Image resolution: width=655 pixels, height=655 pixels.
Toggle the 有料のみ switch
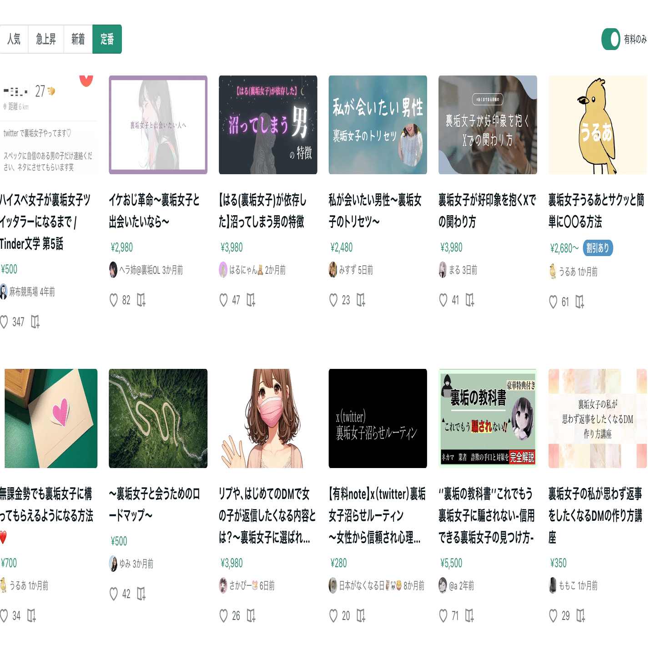pos(611,39)
